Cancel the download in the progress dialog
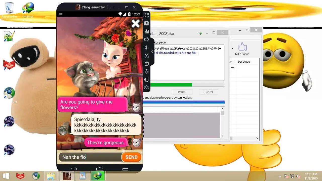This screenshot has height=181, width=322. point(209,92)
